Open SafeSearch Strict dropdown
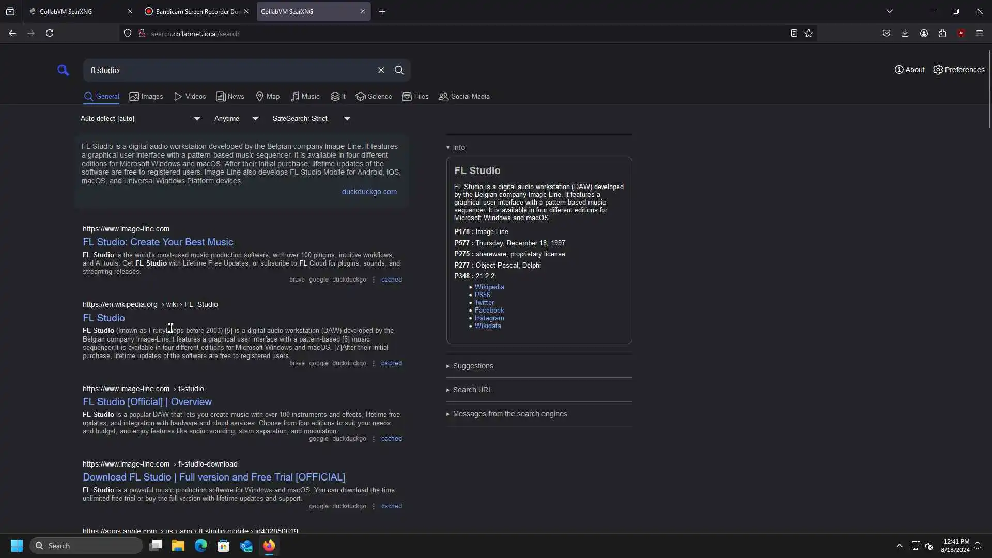This screenshot has height=558, width=992. click(x=312, y=118)
